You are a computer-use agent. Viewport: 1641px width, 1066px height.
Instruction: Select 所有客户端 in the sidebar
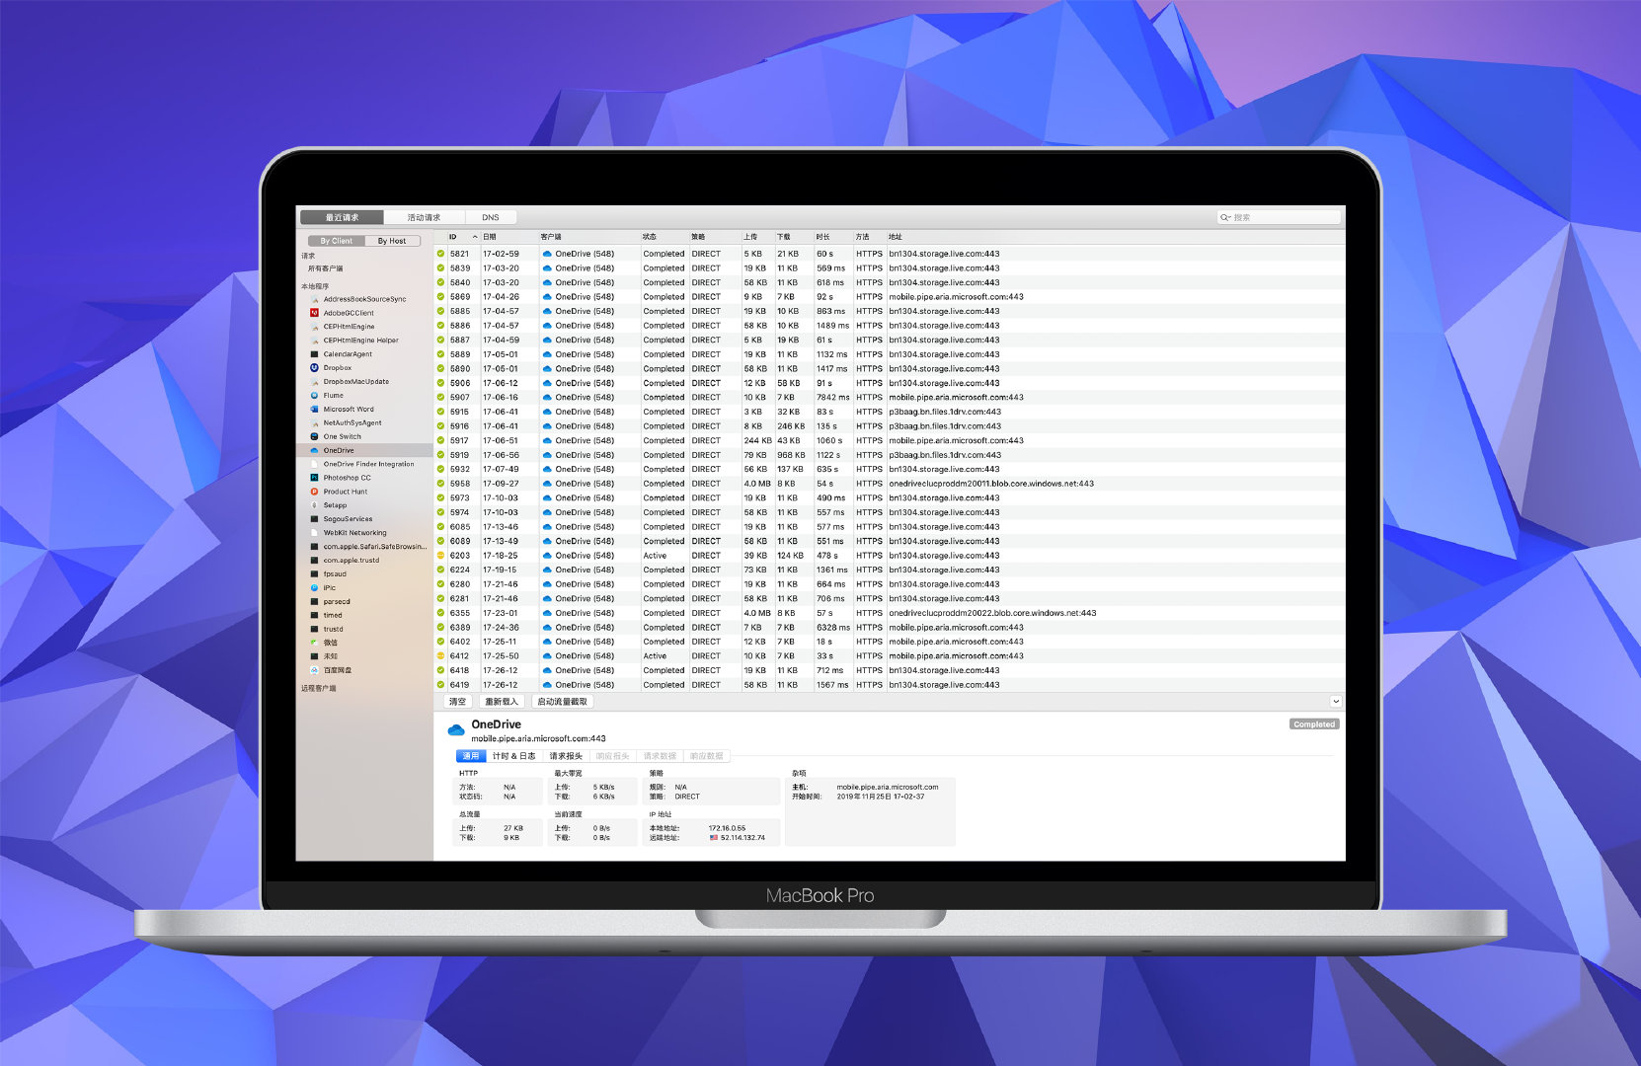tap(326, 268)
